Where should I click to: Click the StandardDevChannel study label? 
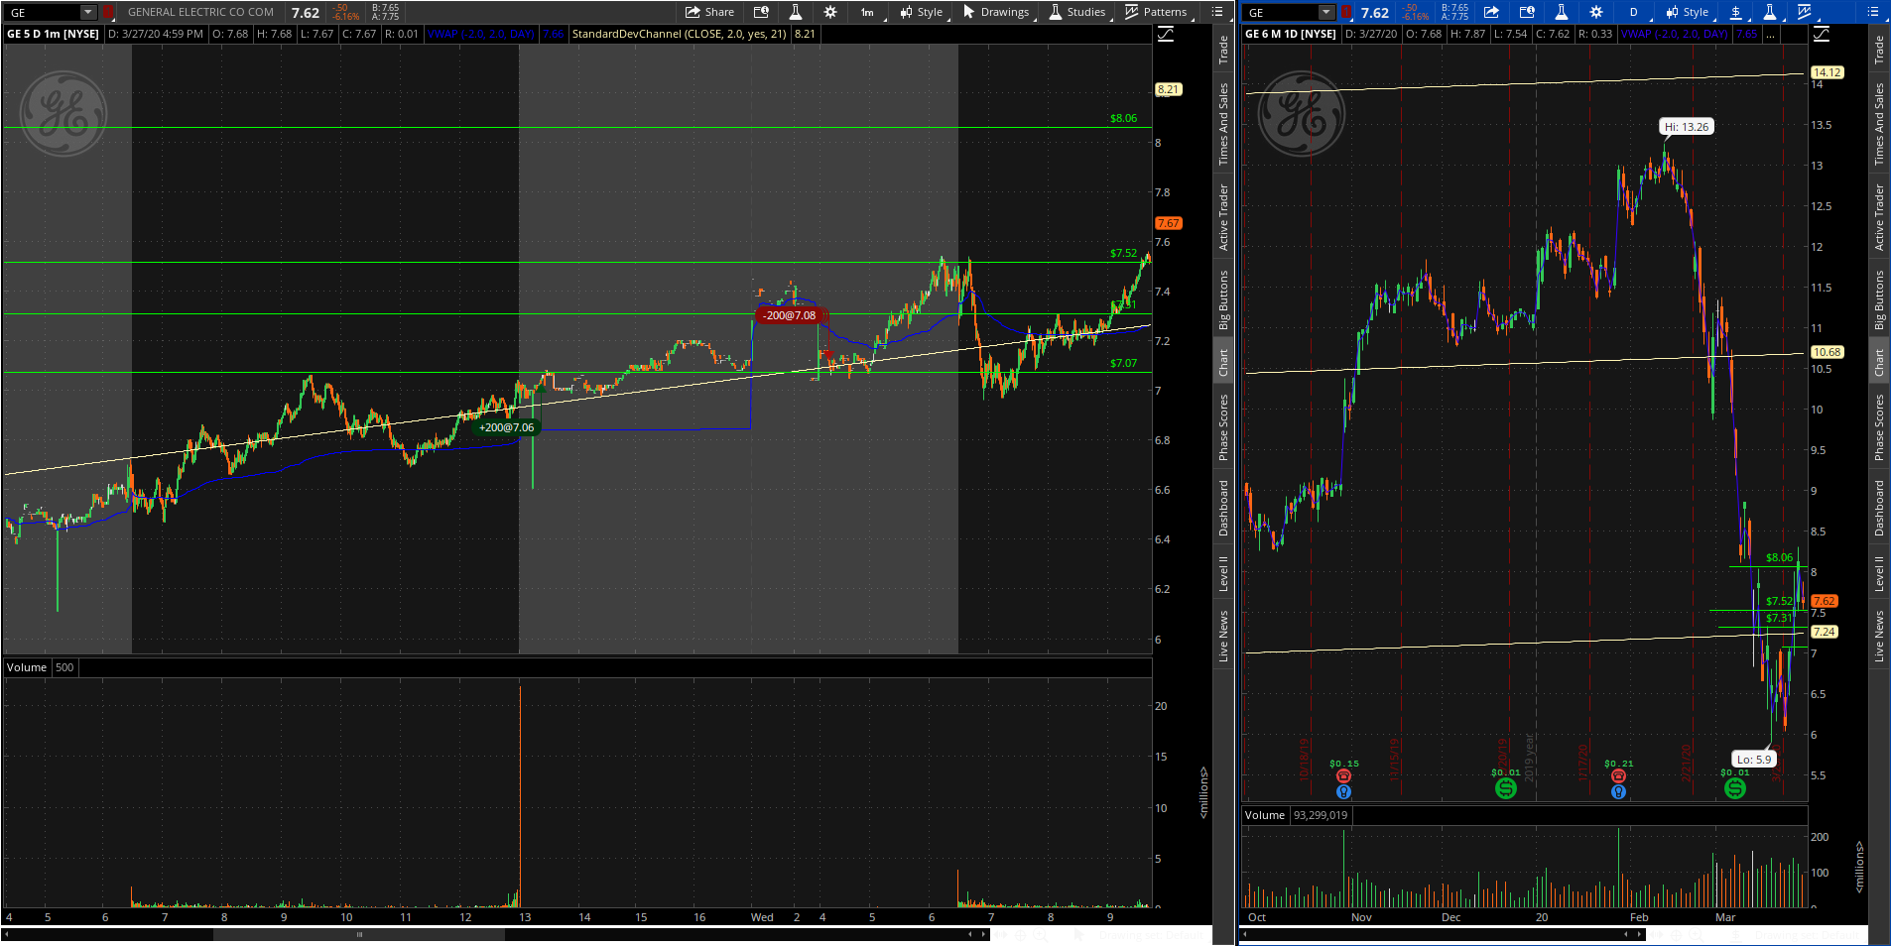tap(680, 34)
